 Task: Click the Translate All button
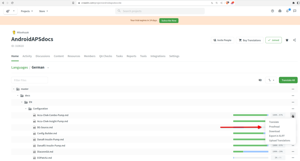coord(288,80)
